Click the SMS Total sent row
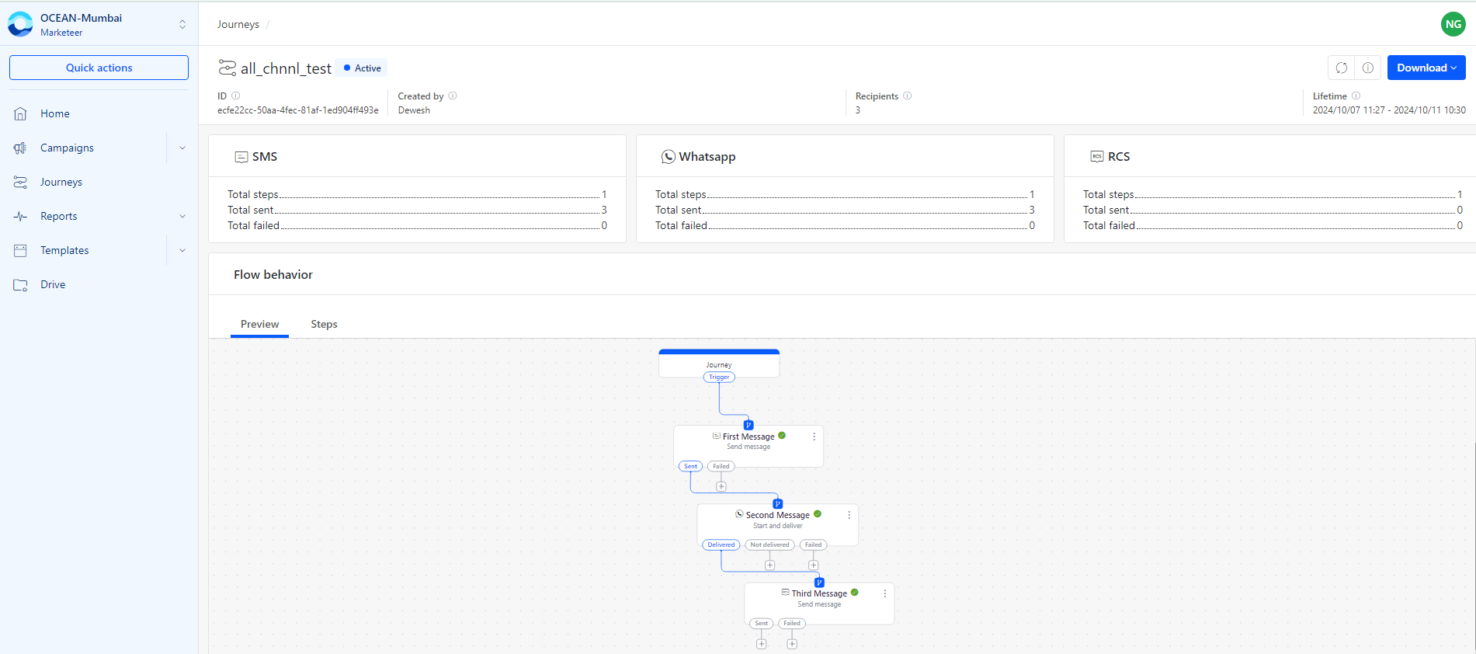The width and height of the screenshot is (1476, 654). pos(417,210)
